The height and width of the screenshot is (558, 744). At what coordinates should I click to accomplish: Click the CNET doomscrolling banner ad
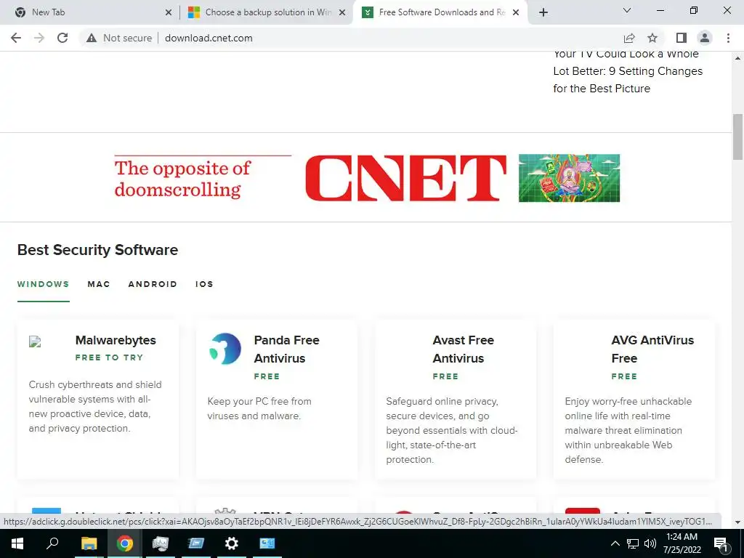point(367,178)
